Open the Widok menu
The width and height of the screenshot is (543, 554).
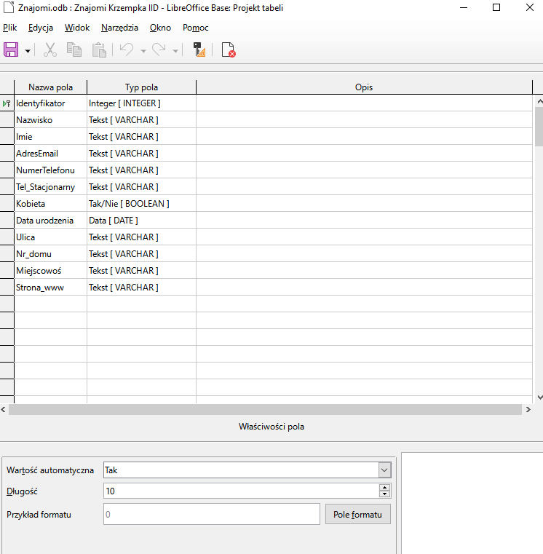click(77, 28)
